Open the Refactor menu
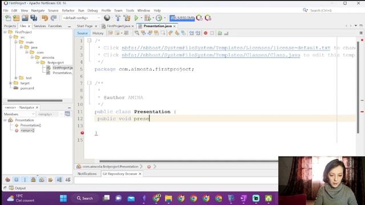Image resolution: width=365 pixels, height=205 pixels. 68,10
